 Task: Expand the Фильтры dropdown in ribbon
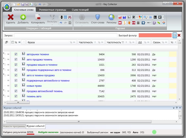52,25
